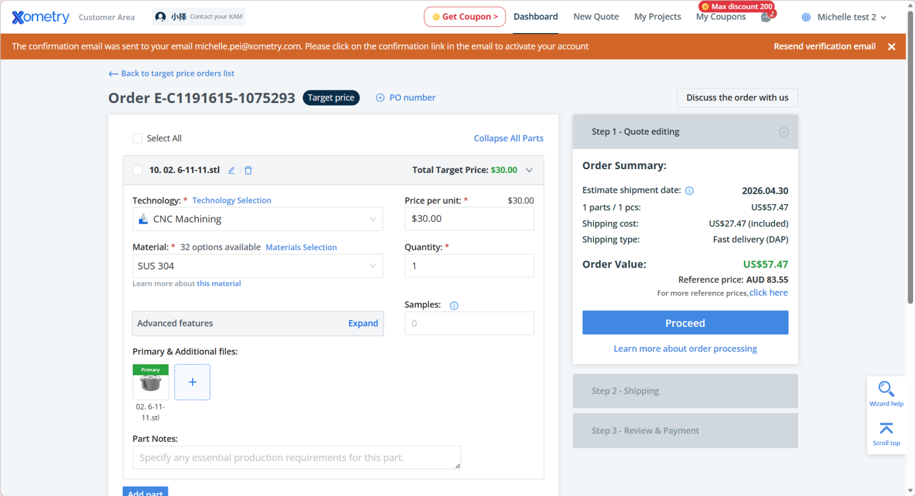Dismiss the orange confirmation email banner

(x=891, y=46)
